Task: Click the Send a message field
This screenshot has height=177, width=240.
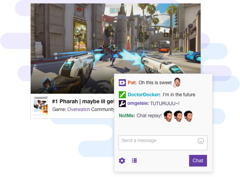Action: (x=163, y=143)
